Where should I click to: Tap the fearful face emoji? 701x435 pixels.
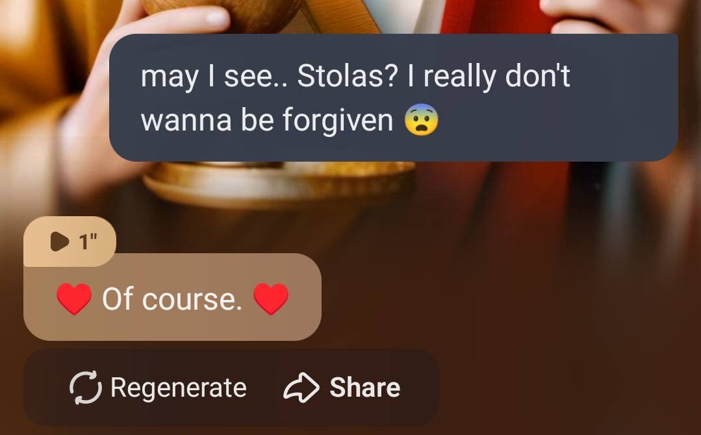pos(421,119)
